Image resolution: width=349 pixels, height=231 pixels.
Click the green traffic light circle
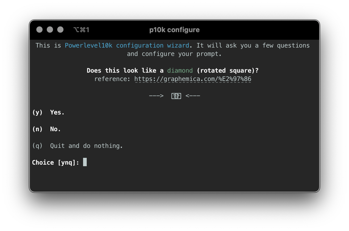[x=60, y=30]
